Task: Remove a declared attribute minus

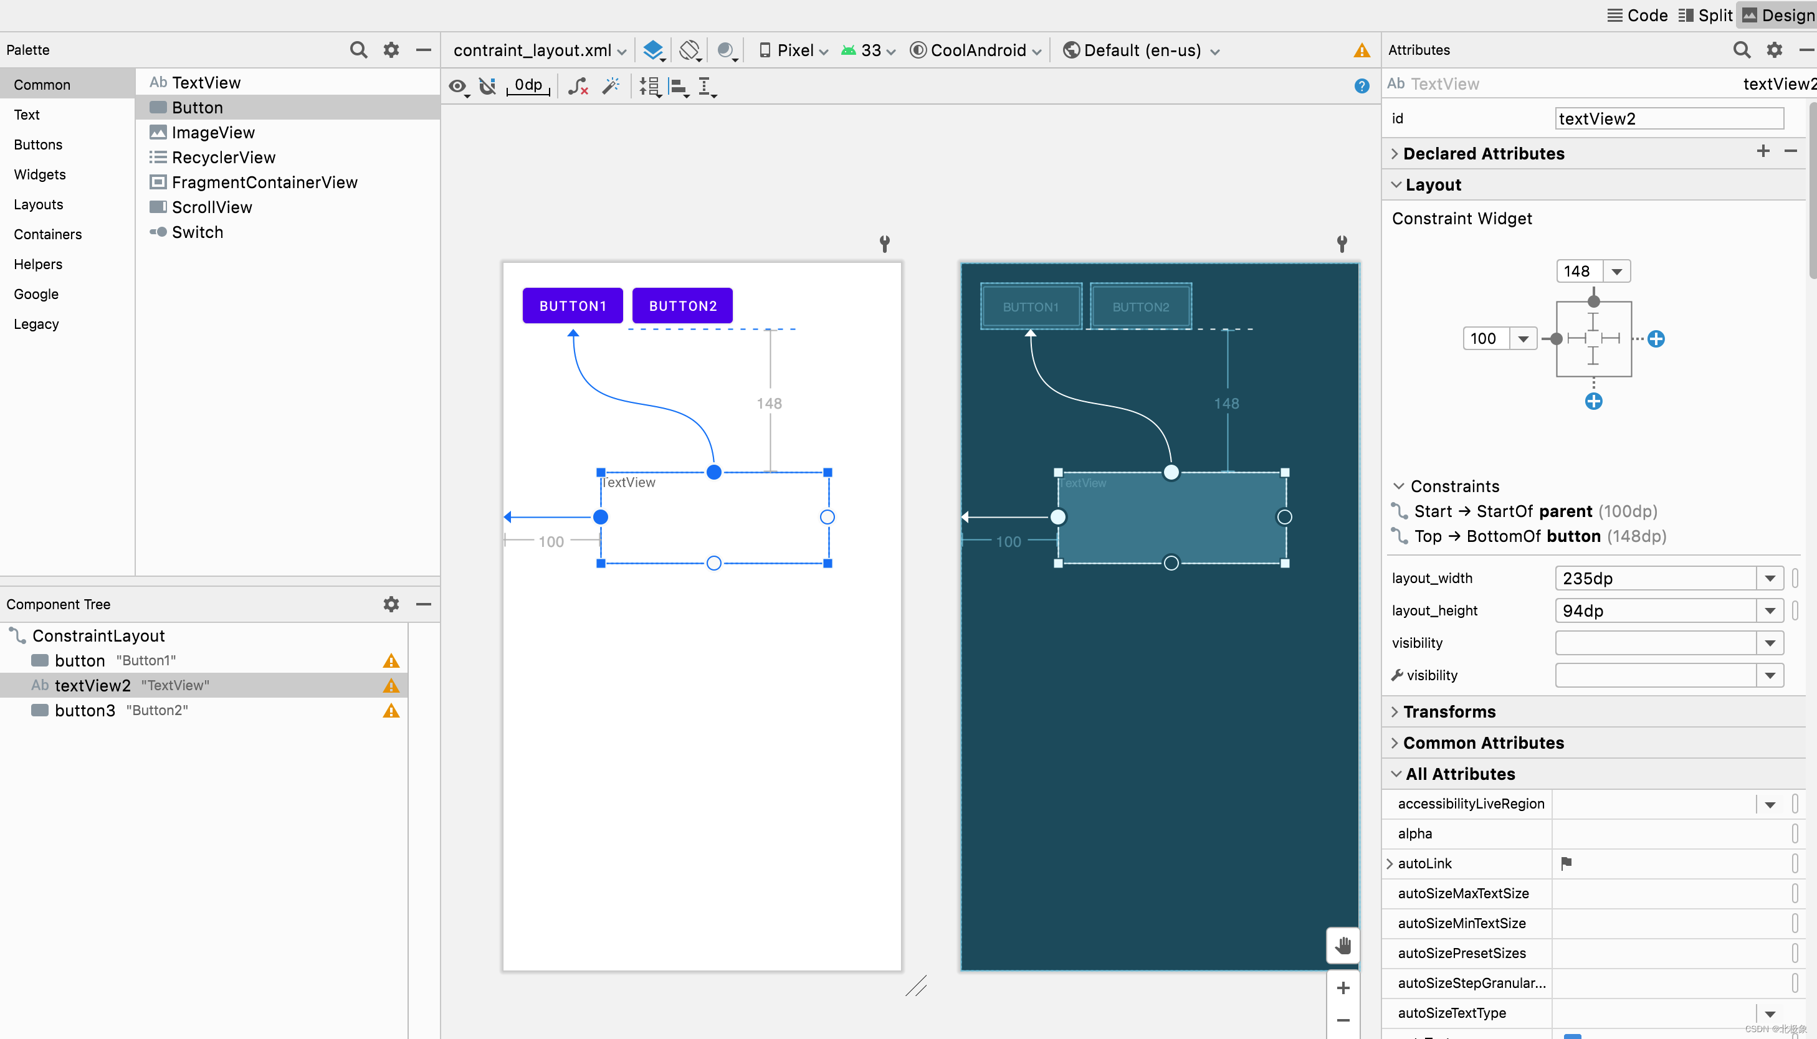Action: tap(1791, 151)
